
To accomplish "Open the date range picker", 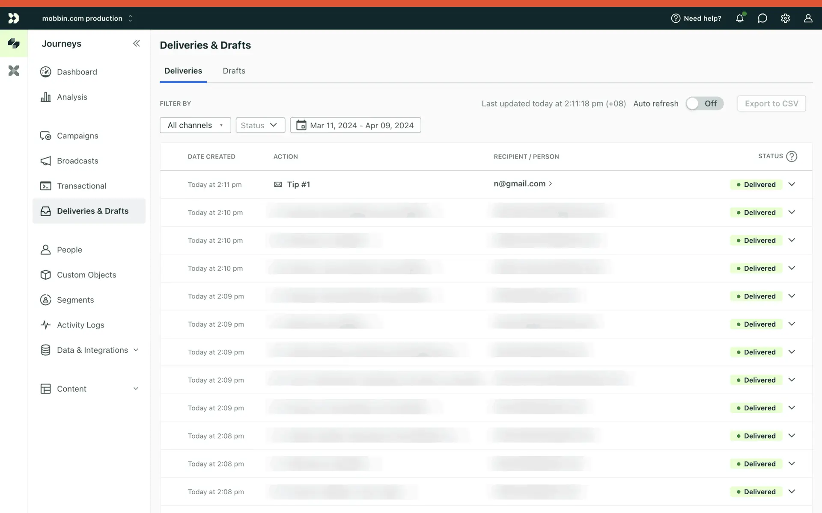I will 355,125.
